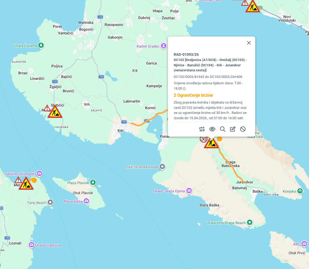The image size is (309, 269).
Task: Open the Plava špilja photo pin
Action: (x=86, y=201)
